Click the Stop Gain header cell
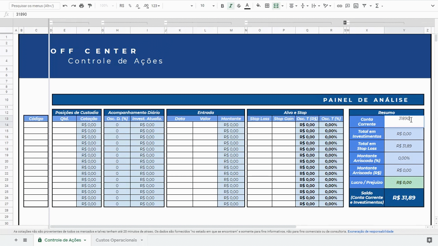 284,119
